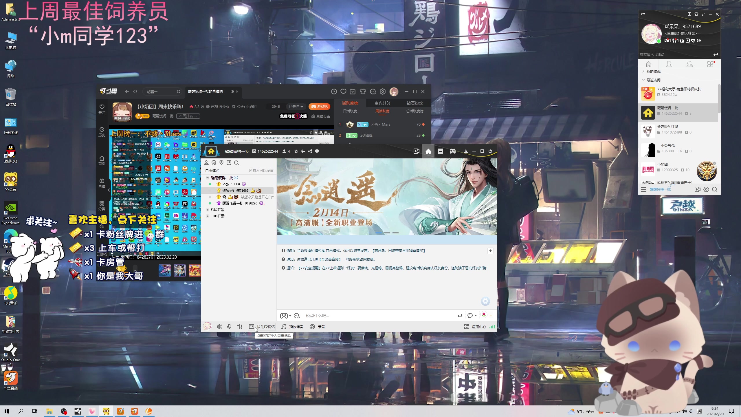Click the Douyu history clock icon in toolbar
Image resolution: width=741 pixels, height=417 pixels.
tap(334, 92)
